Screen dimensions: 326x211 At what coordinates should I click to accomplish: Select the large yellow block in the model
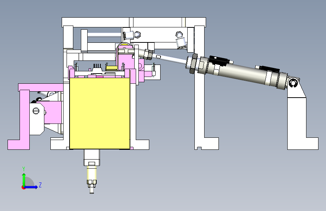pos(100,113)
